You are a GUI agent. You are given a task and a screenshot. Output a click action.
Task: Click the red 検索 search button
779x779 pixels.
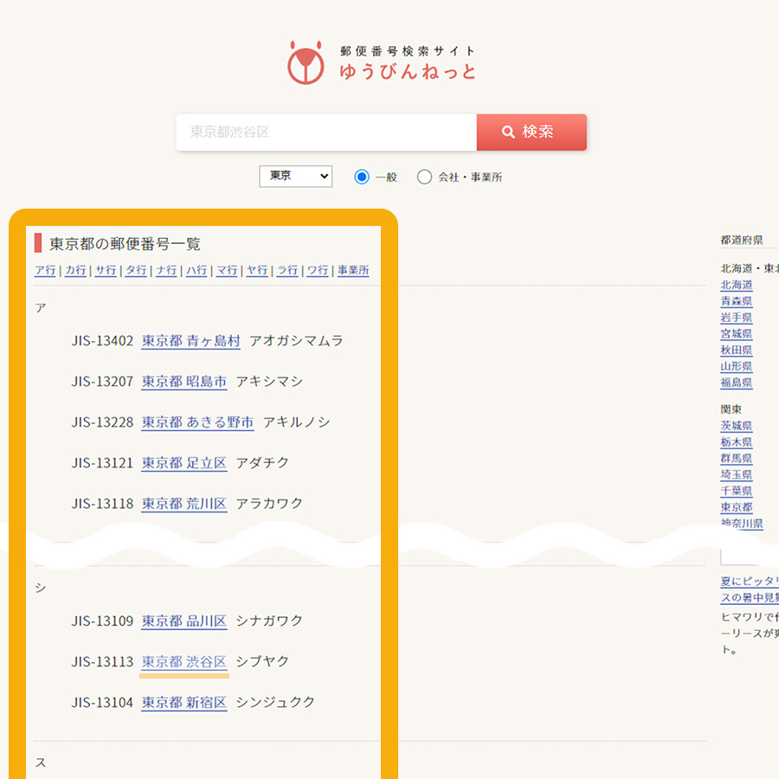[x=531, y=132]
